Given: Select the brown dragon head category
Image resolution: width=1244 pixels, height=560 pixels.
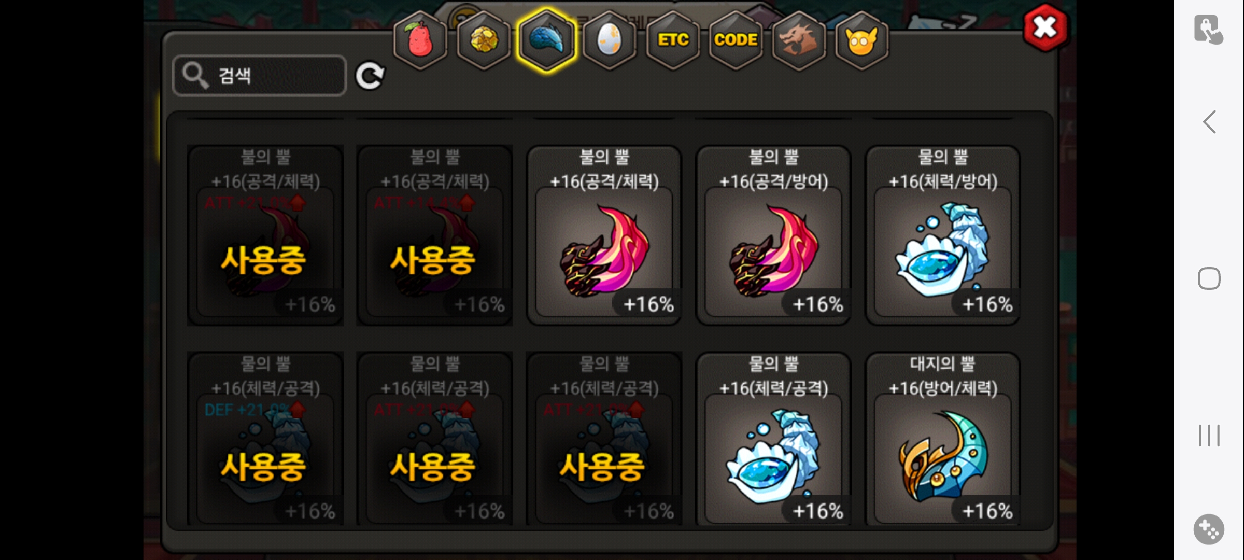Looking at the screenshot, I should coord(799,40).
